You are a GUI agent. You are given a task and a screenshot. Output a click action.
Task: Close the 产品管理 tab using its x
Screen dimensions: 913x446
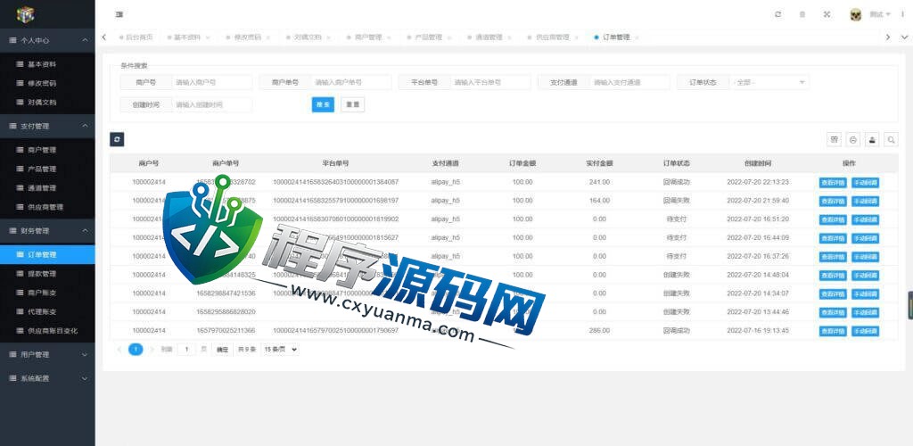[449, 37]
